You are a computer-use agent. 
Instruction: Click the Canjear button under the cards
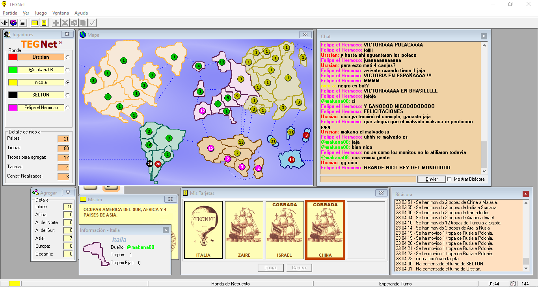299,268
